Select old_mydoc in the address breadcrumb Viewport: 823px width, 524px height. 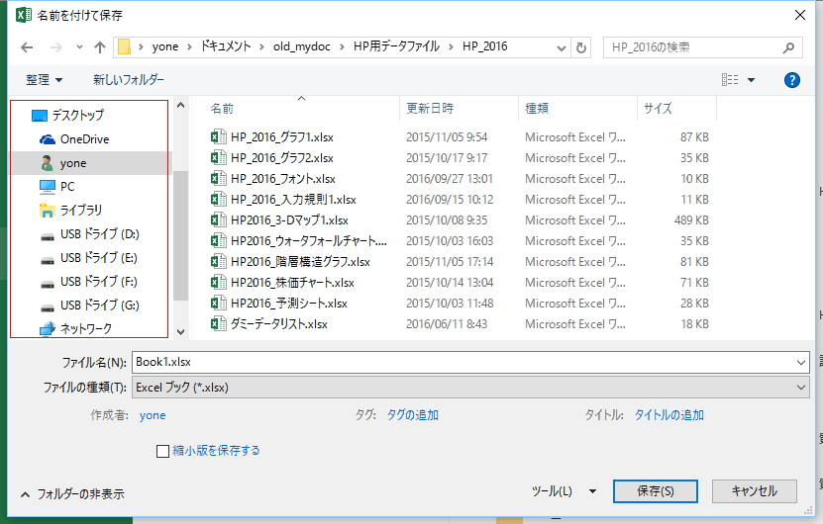(x=302, y=46)
